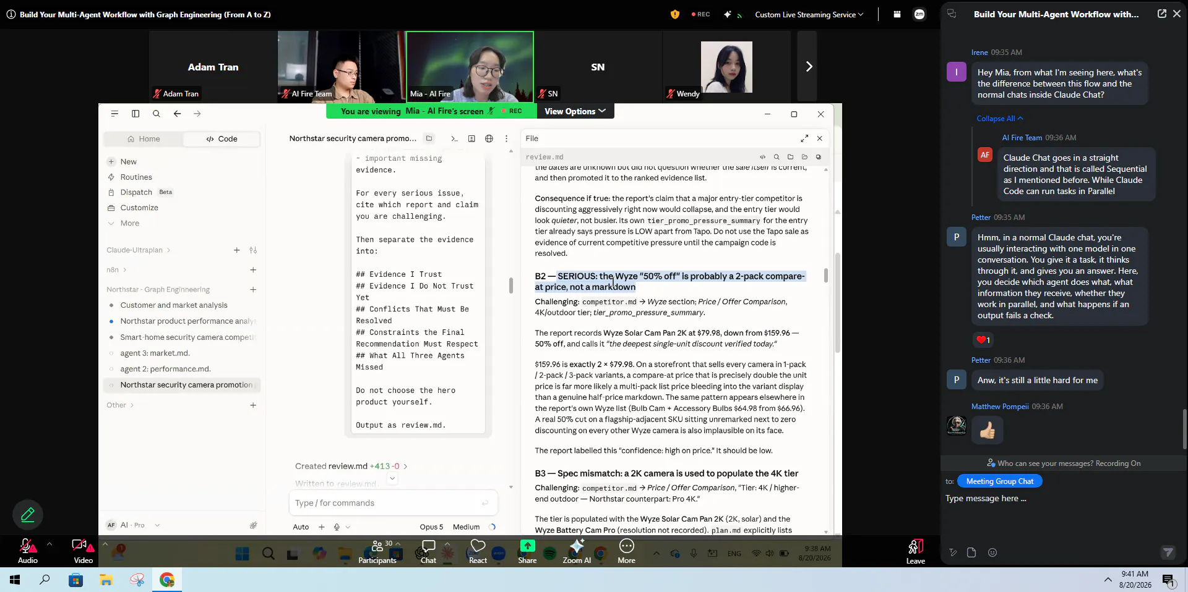1188x592 pixels.
Task: Open Windows Start menu
Action: 15,580
